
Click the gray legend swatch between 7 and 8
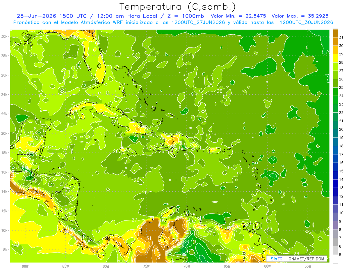(335, 234)
